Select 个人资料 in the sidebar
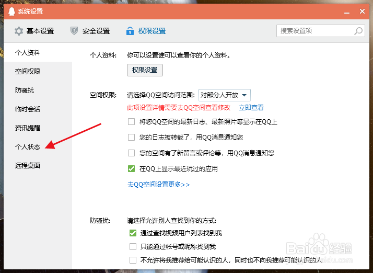 click(x=38, y=52)
